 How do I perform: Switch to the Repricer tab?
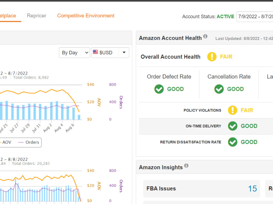37,16
